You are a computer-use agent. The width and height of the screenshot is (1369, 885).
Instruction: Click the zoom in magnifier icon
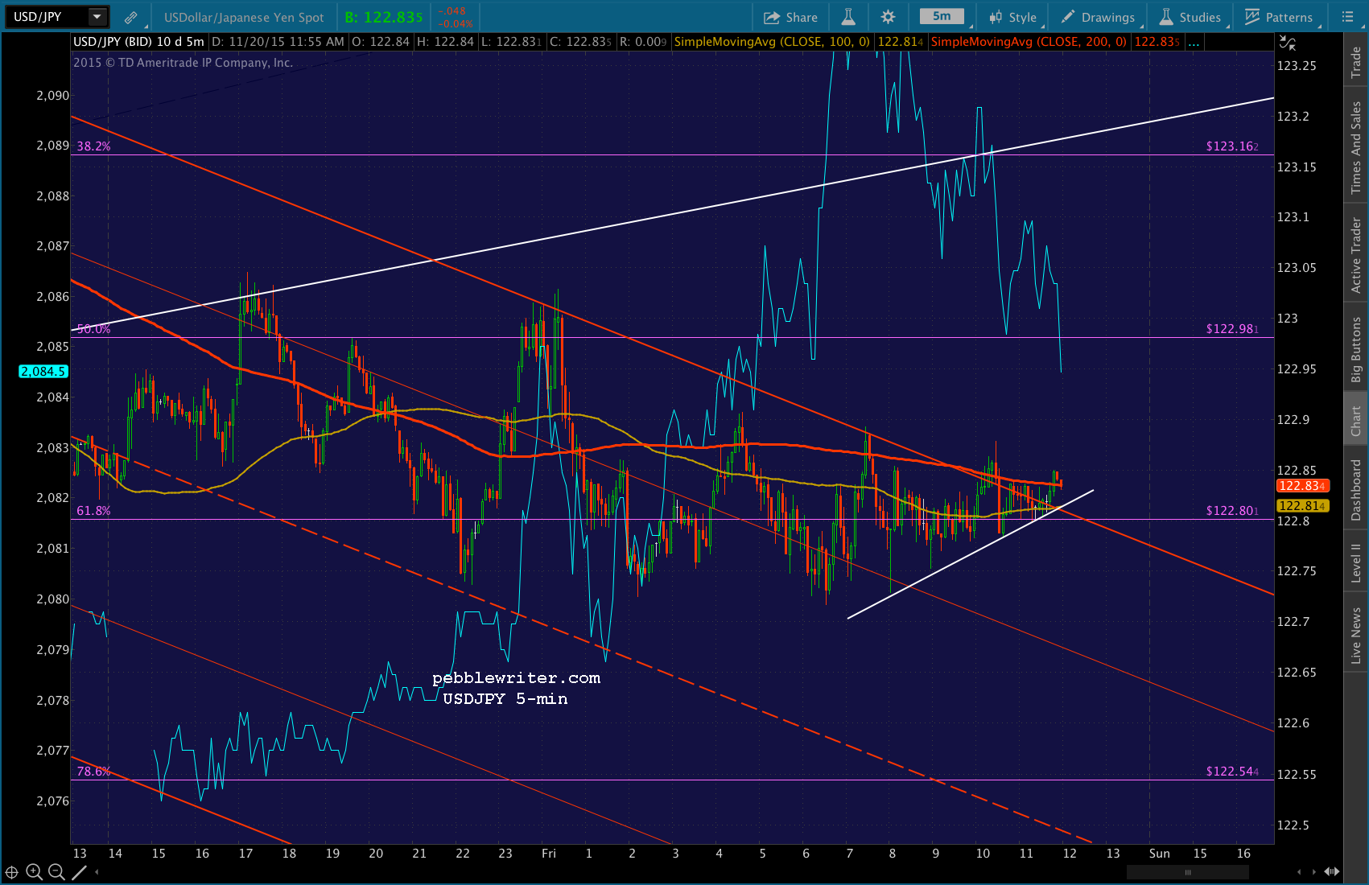click(34, 871)
